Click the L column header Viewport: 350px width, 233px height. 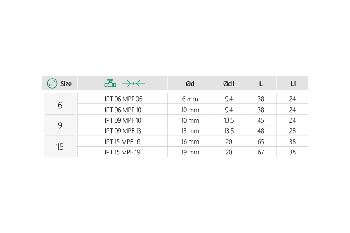coord(261,83)
